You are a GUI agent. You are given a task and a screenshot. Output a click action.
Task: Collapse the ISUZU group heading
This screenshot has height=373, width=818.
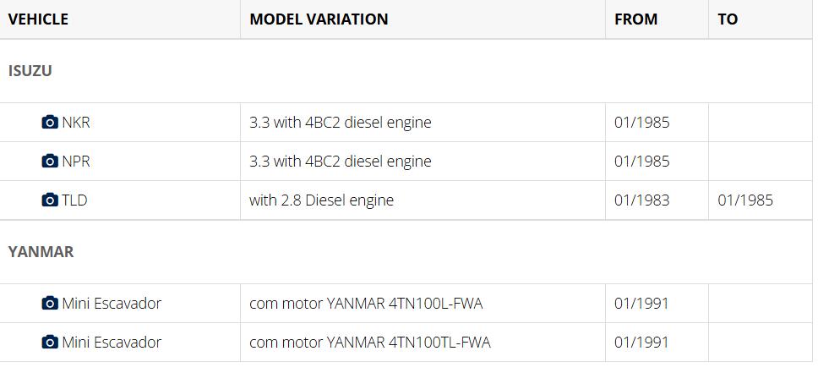[30, 71]
